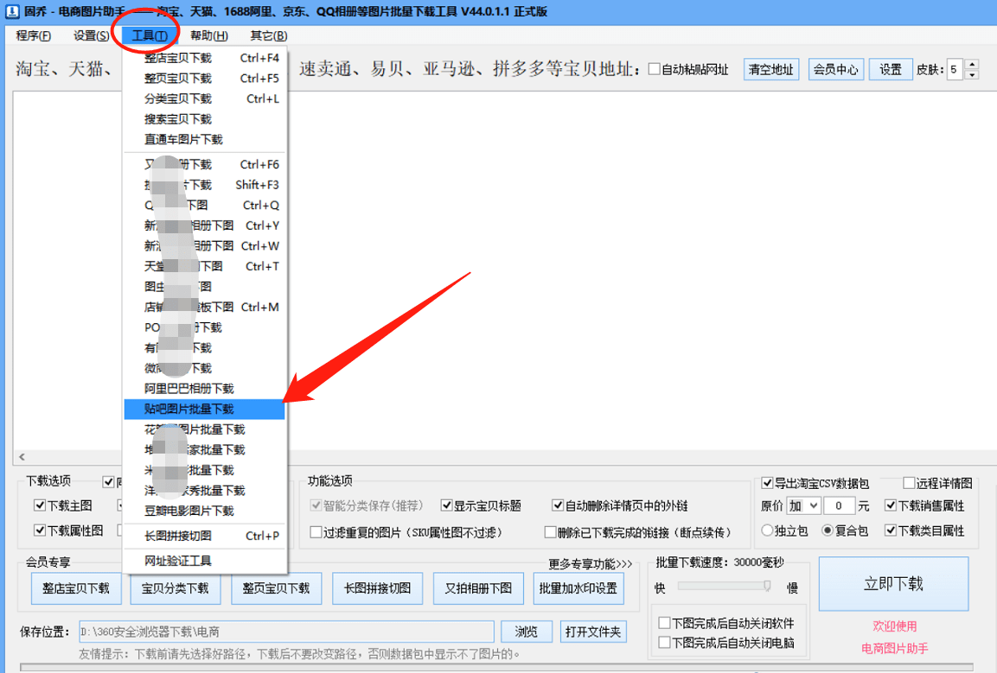Click the 立即下载 button
This screenshot has width=997, height=673.
[x=893, y=583]
